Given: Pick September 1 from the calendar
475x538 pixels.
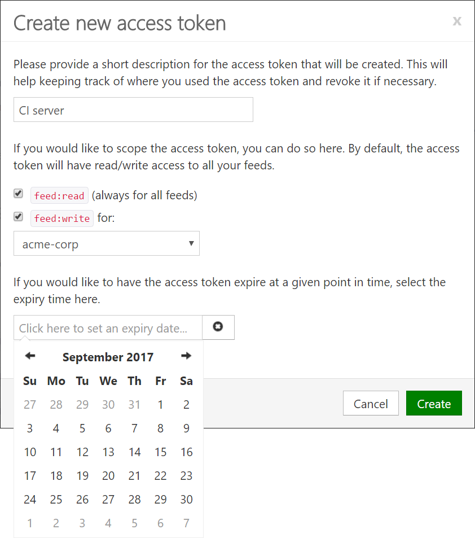Looking at the screenshot, I should pos(160,404).
